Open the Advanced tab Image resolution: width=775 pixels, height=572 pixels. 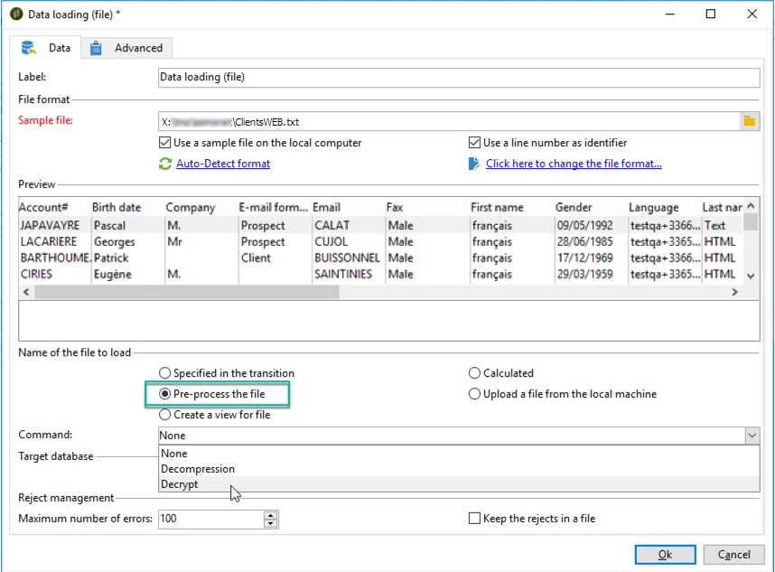pyautogui.click(x=126, y=48)
